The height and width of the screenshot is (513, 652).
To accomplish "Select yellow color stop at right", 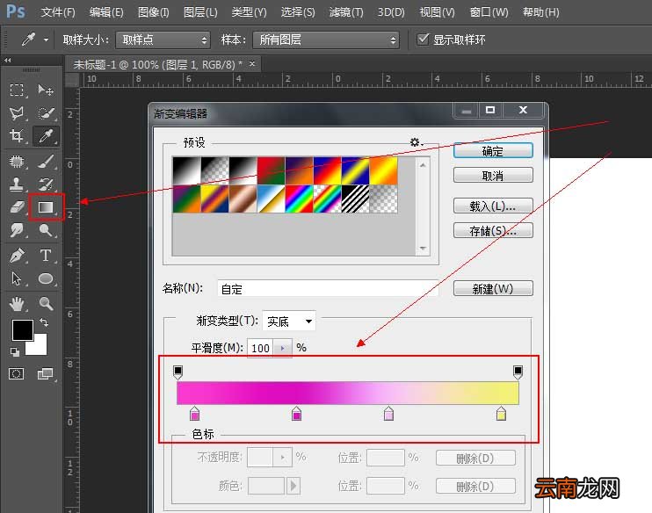I will pyautogui.click(x=501, y=414).
